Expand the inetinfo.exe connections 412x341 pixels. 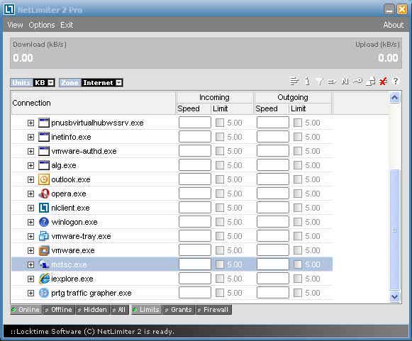(x=30, y=137)
